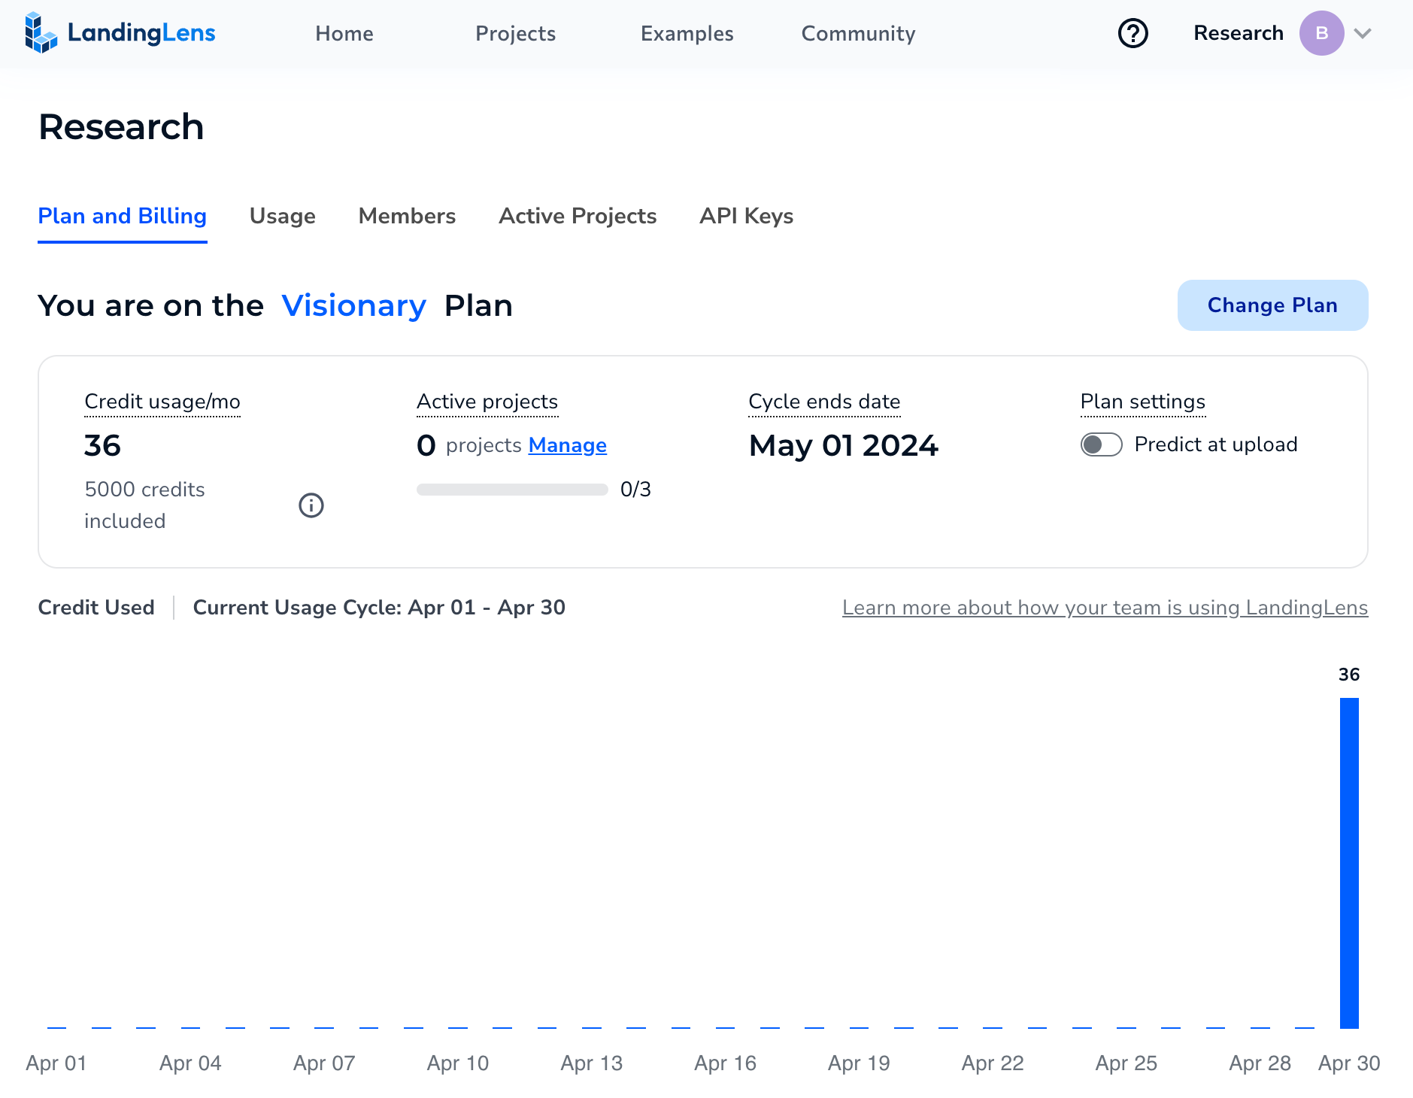Click the Apr 30 axis label
Viewport: 1413px width, 1098px height.
(x=1349, y=1063)
